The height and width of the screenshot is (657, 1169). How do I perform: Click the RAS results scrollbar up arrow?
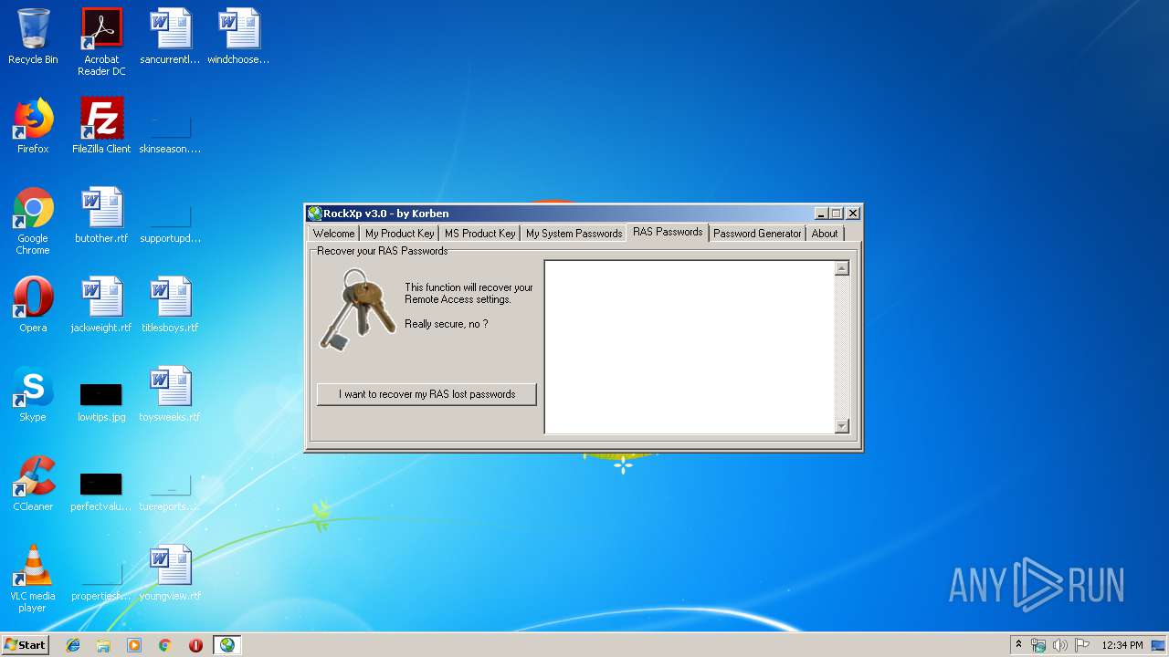[x=842, y=268]
